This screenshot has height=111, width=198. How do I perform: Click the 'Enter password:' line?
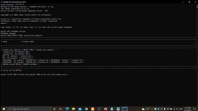(x=12, y=5)
